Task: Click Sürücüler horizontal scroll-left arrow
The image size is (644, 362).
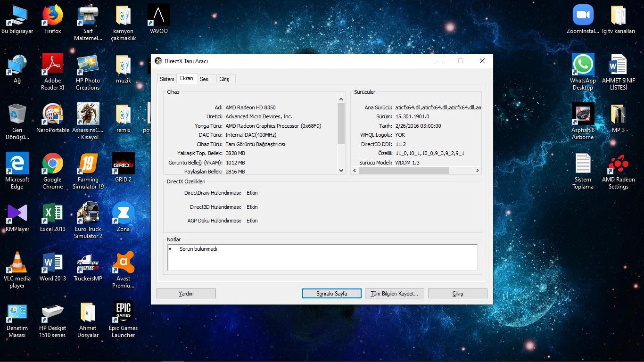Action: click(355, 171)
